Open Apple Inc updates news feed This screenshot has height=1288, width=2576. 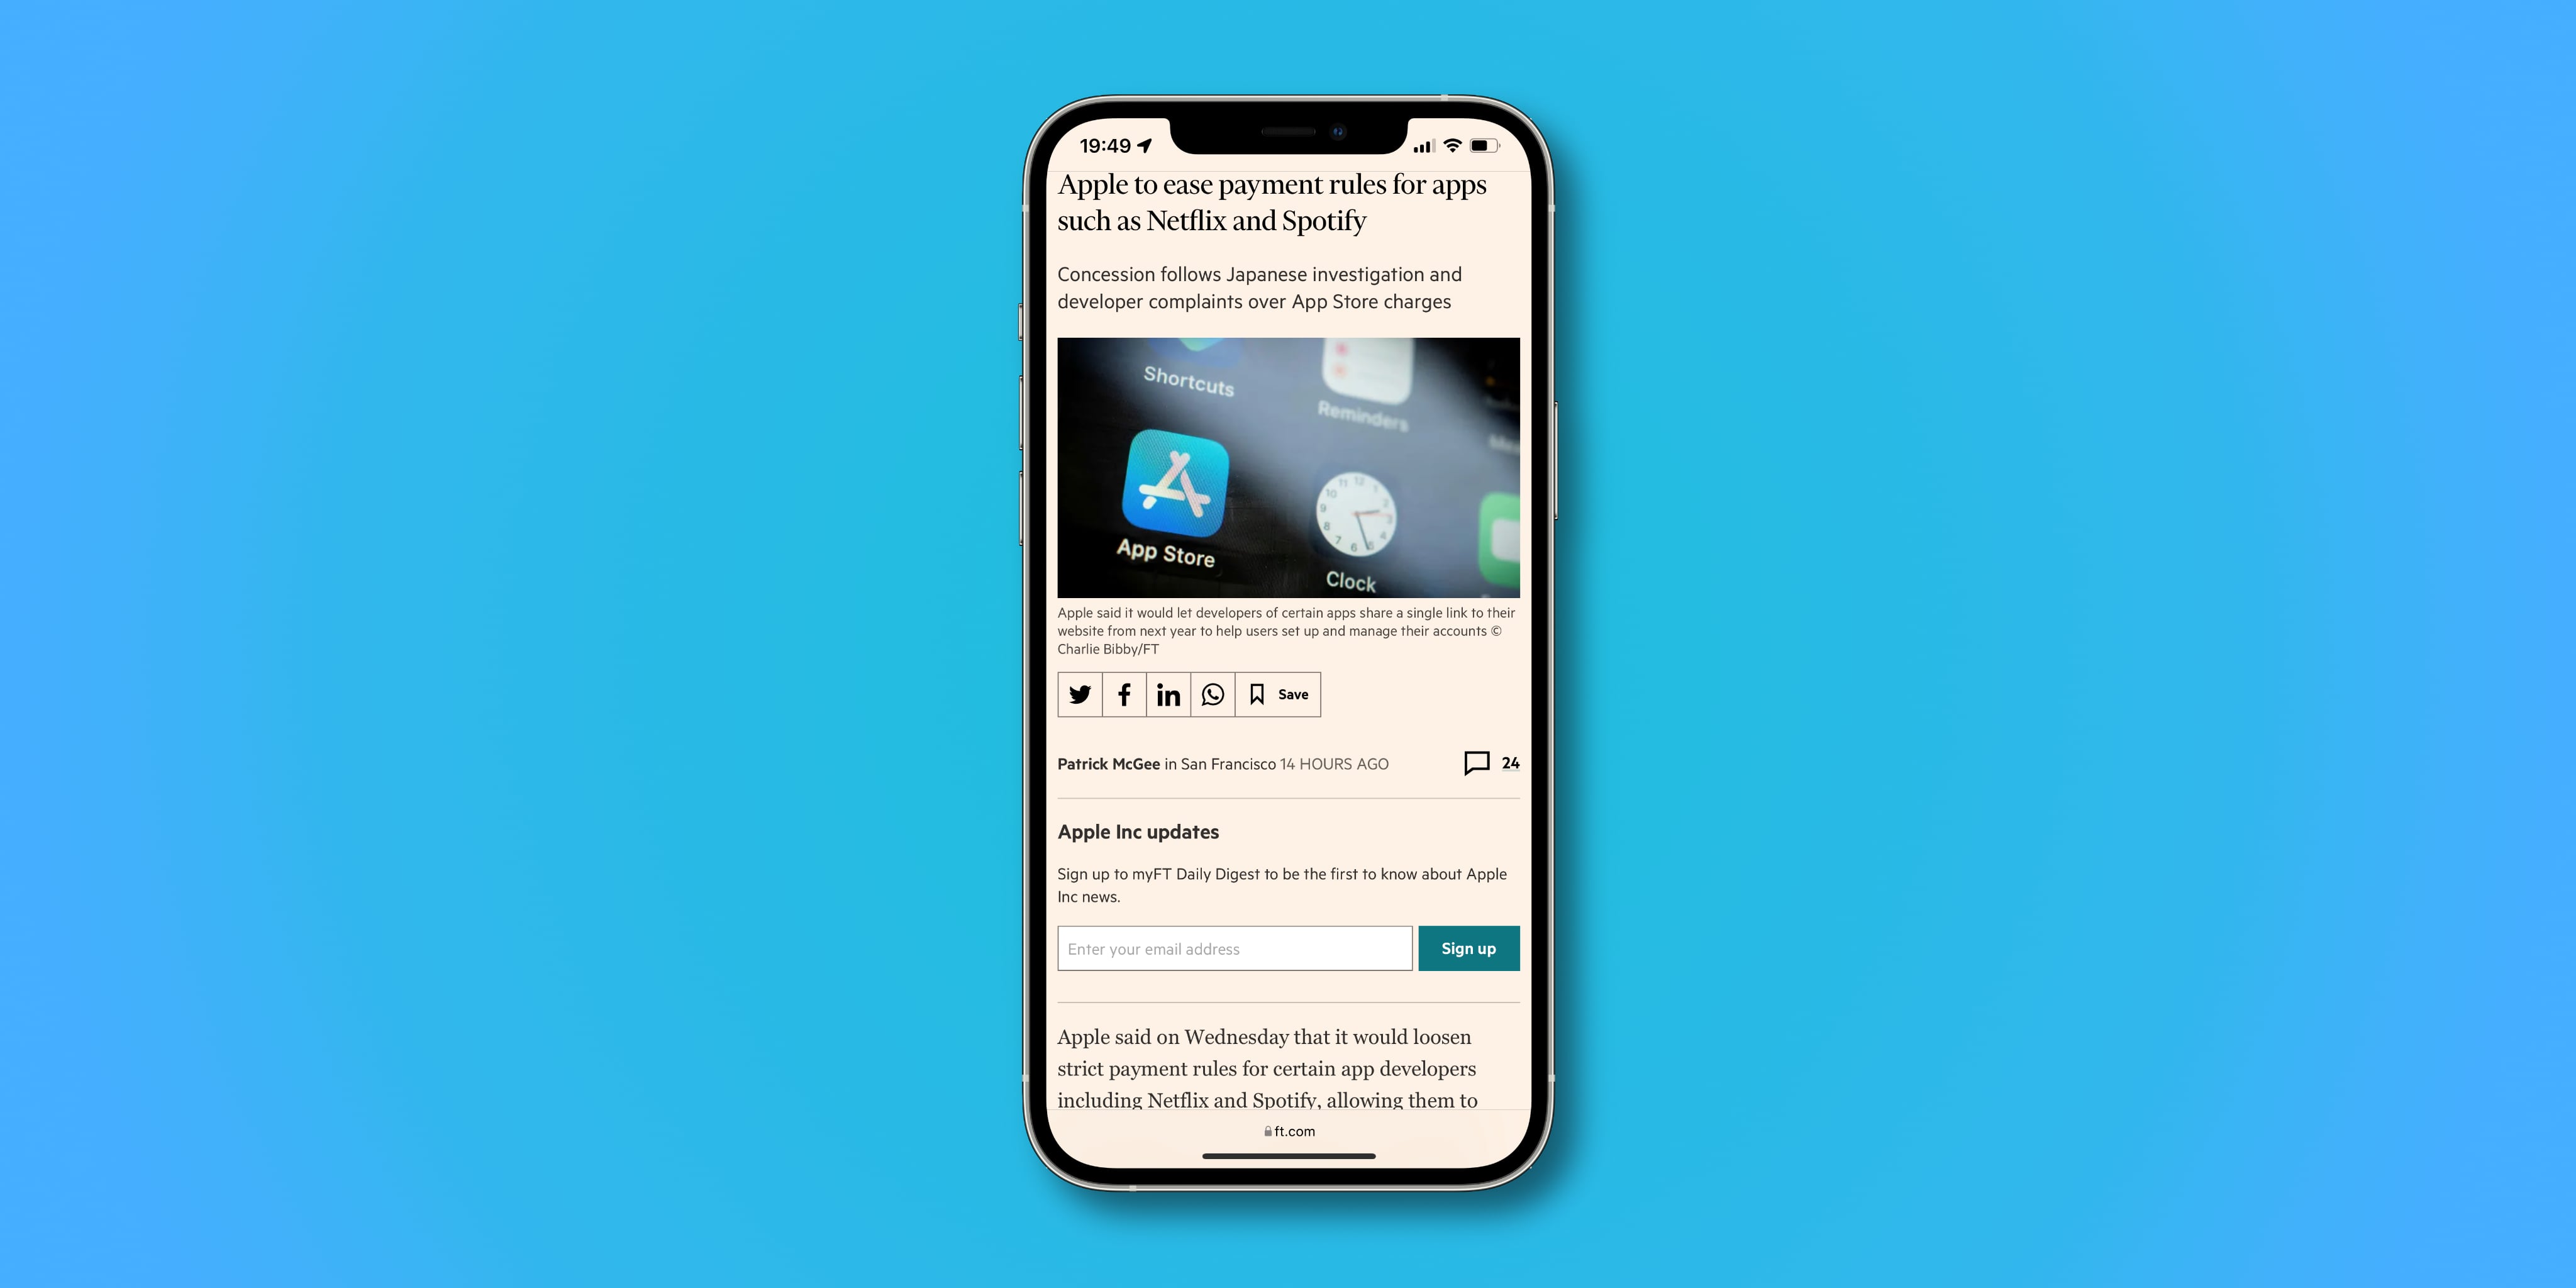(x=1138, y=831)
